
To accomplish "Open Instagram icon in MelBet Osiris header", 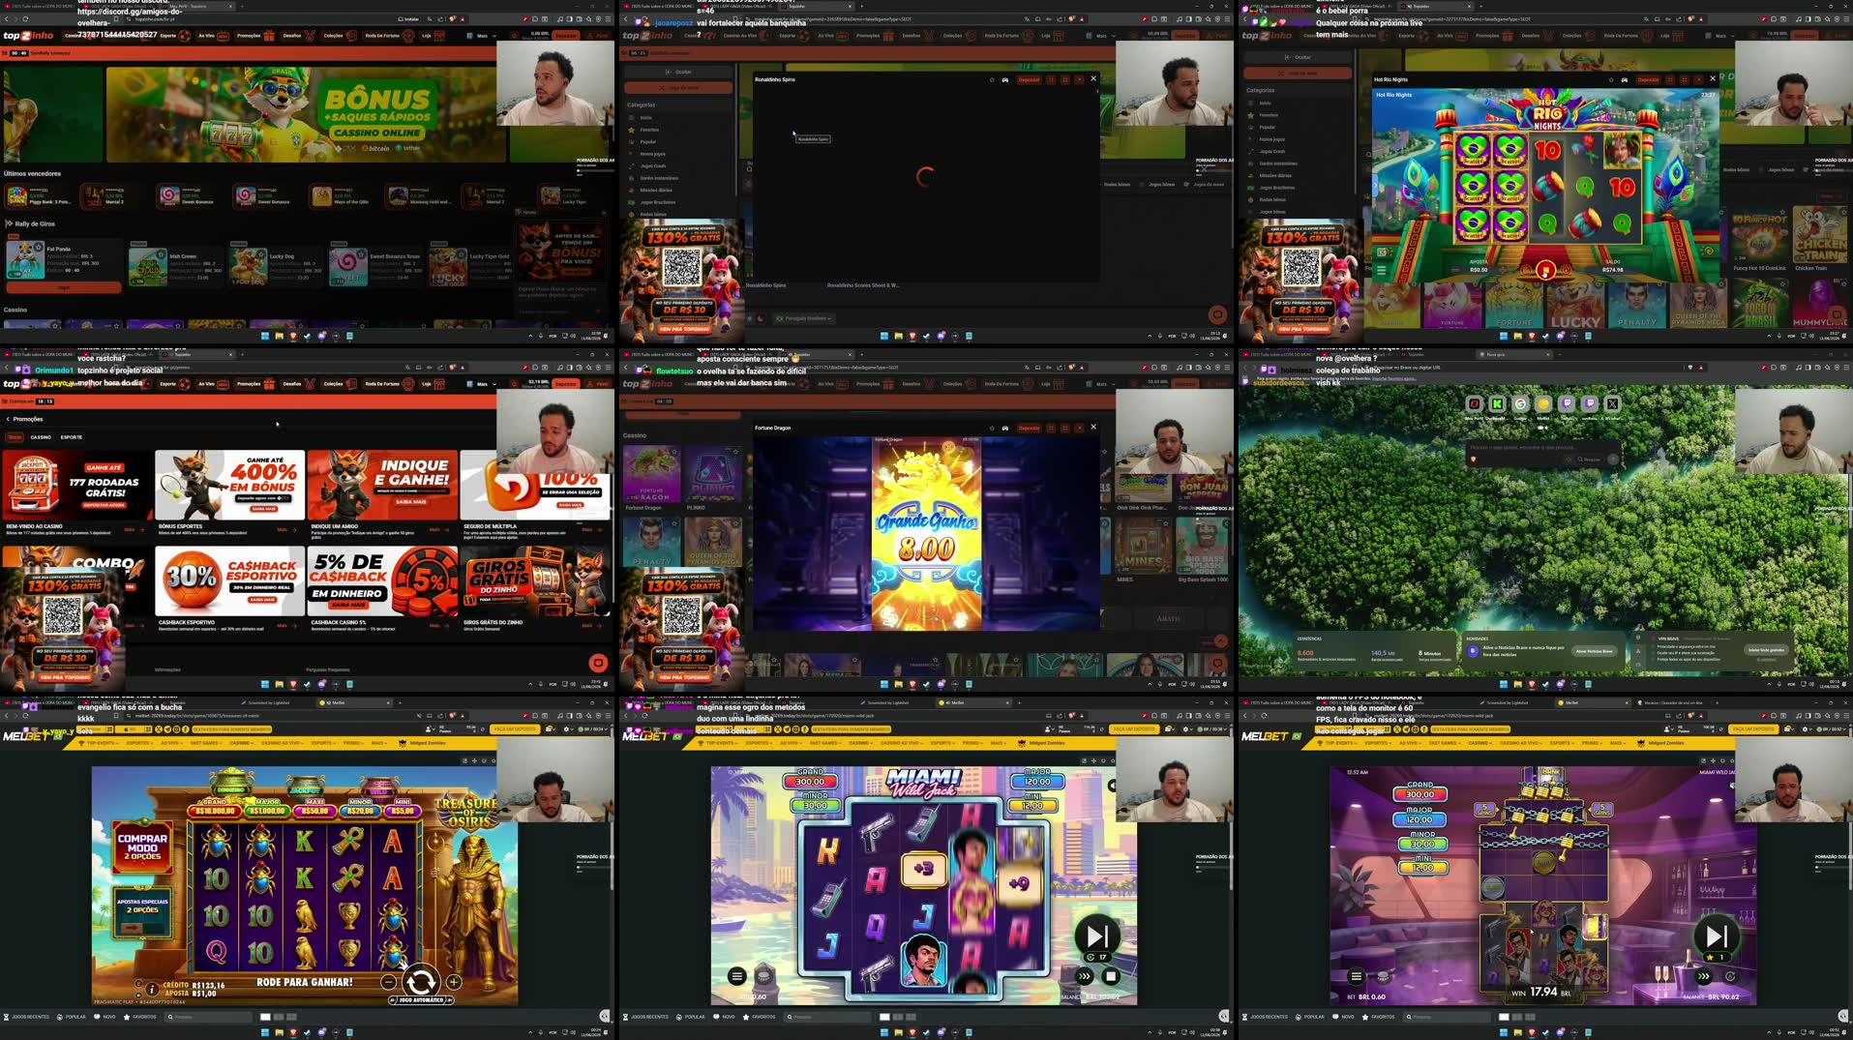I will (174, 729).
